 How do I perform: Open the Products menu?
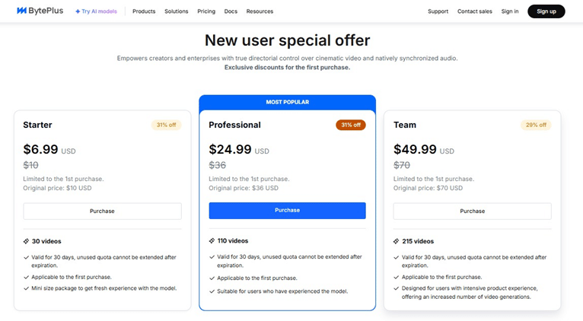point(144,11)
